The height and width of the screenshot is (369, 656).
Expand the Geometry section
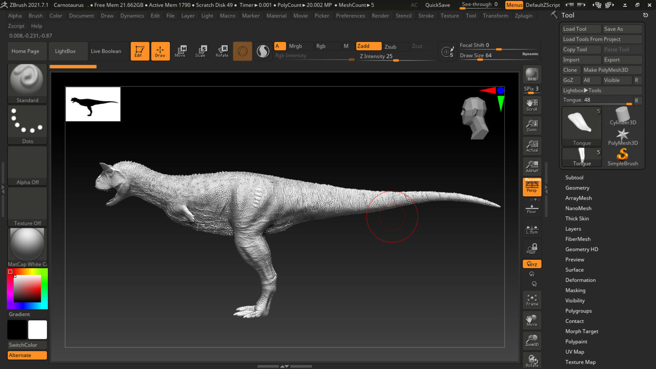[x=577, y=188]
